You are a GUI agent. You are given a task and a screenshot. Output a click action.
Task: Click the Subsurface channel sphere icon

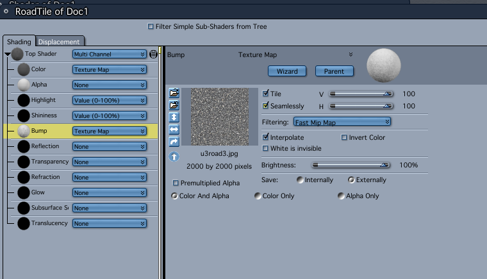24,208
